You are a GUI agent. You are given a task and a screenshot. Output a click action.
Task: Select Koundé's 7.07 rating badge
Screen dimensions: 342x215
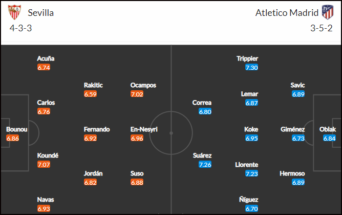coord(44,164)
